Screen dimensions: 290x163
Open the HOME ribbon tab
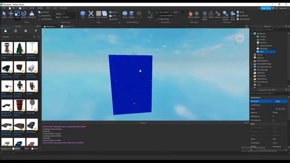32,8
